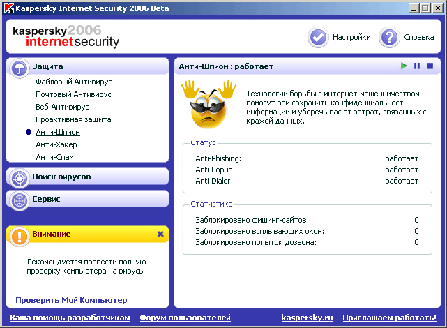Image resolution: width=447 pixels, height=328 pixels.
Task: Click the title bar text Kaspersky Internet Security 2006 Beta
Action: tap(92, 8)
